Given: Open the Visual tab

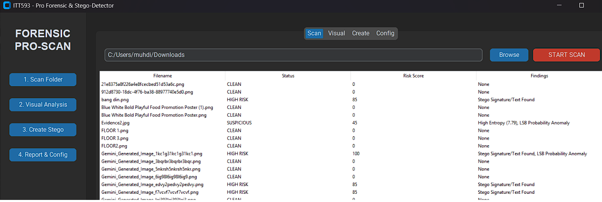Looking at the screenshot, I should pyautogui.click(x=336, y=34).
